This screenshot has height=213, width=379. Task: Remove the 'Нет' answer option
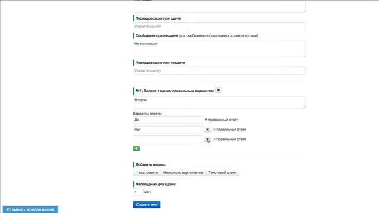click(207, 130)
